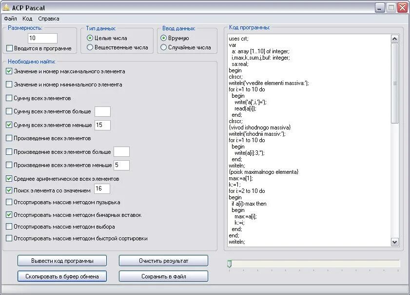410x295 pixels.
Task: Check Значение и номер минимального элемента
Action: pyautogui.click(x=9, y=84)
